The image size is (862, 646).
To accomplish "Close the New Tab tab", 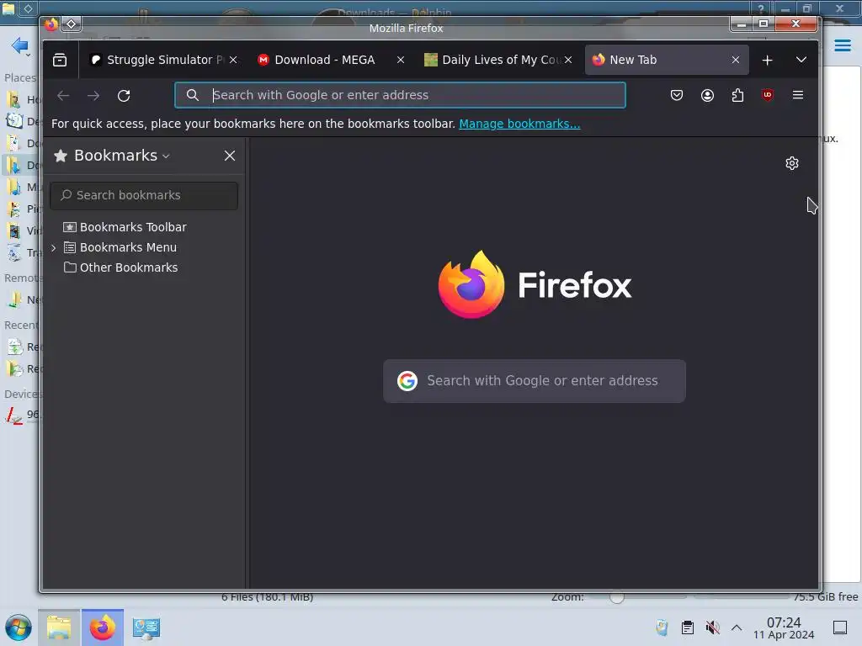I will (736, 60).
